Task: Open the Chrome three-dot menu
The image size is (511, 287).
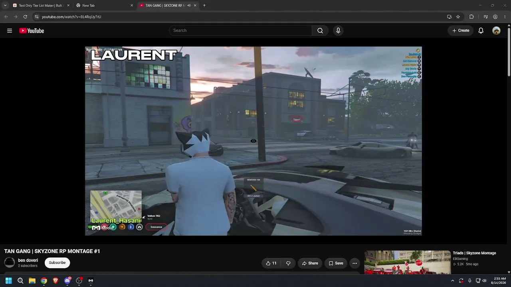Action: (505, 17)
